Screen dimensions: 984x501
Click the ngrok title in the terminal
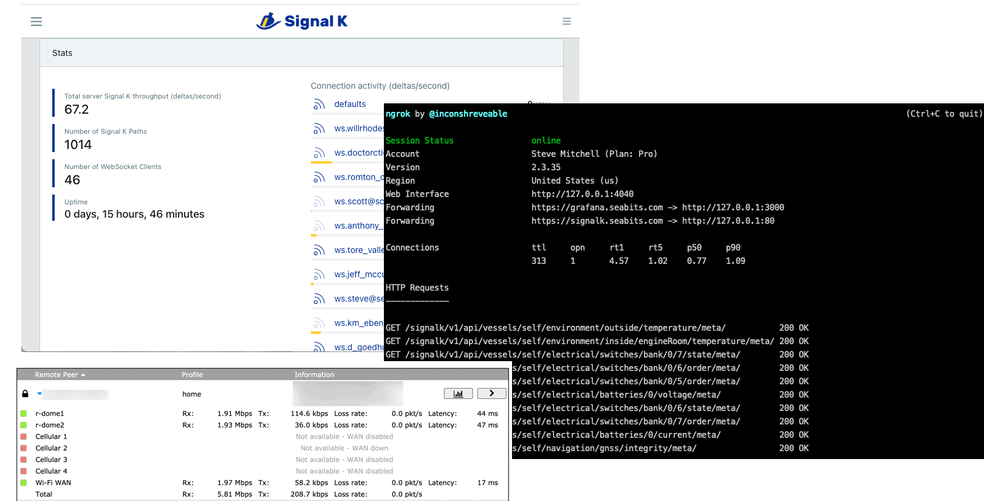398,114
